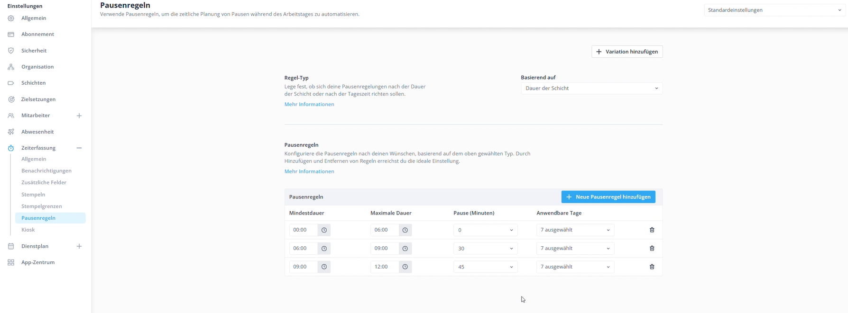Click the Allgemein gear icon in sidebar
Image resolution: width=848 pixels, height=313 pixels.
coord(11,18)
